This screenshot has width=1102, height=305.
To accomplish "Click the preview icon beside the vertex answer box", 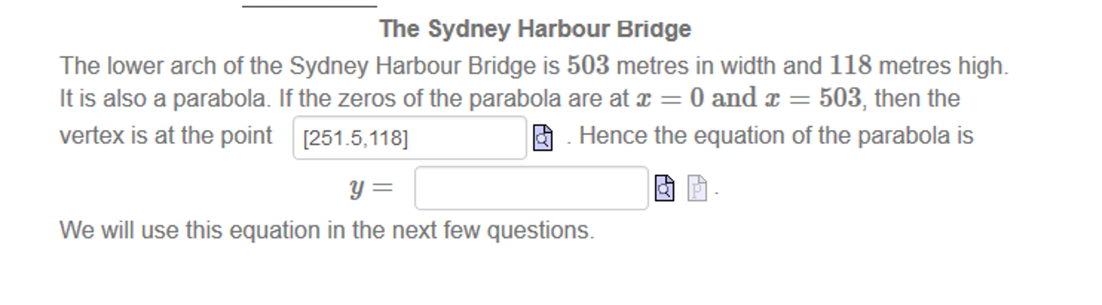I will [542, 137].
